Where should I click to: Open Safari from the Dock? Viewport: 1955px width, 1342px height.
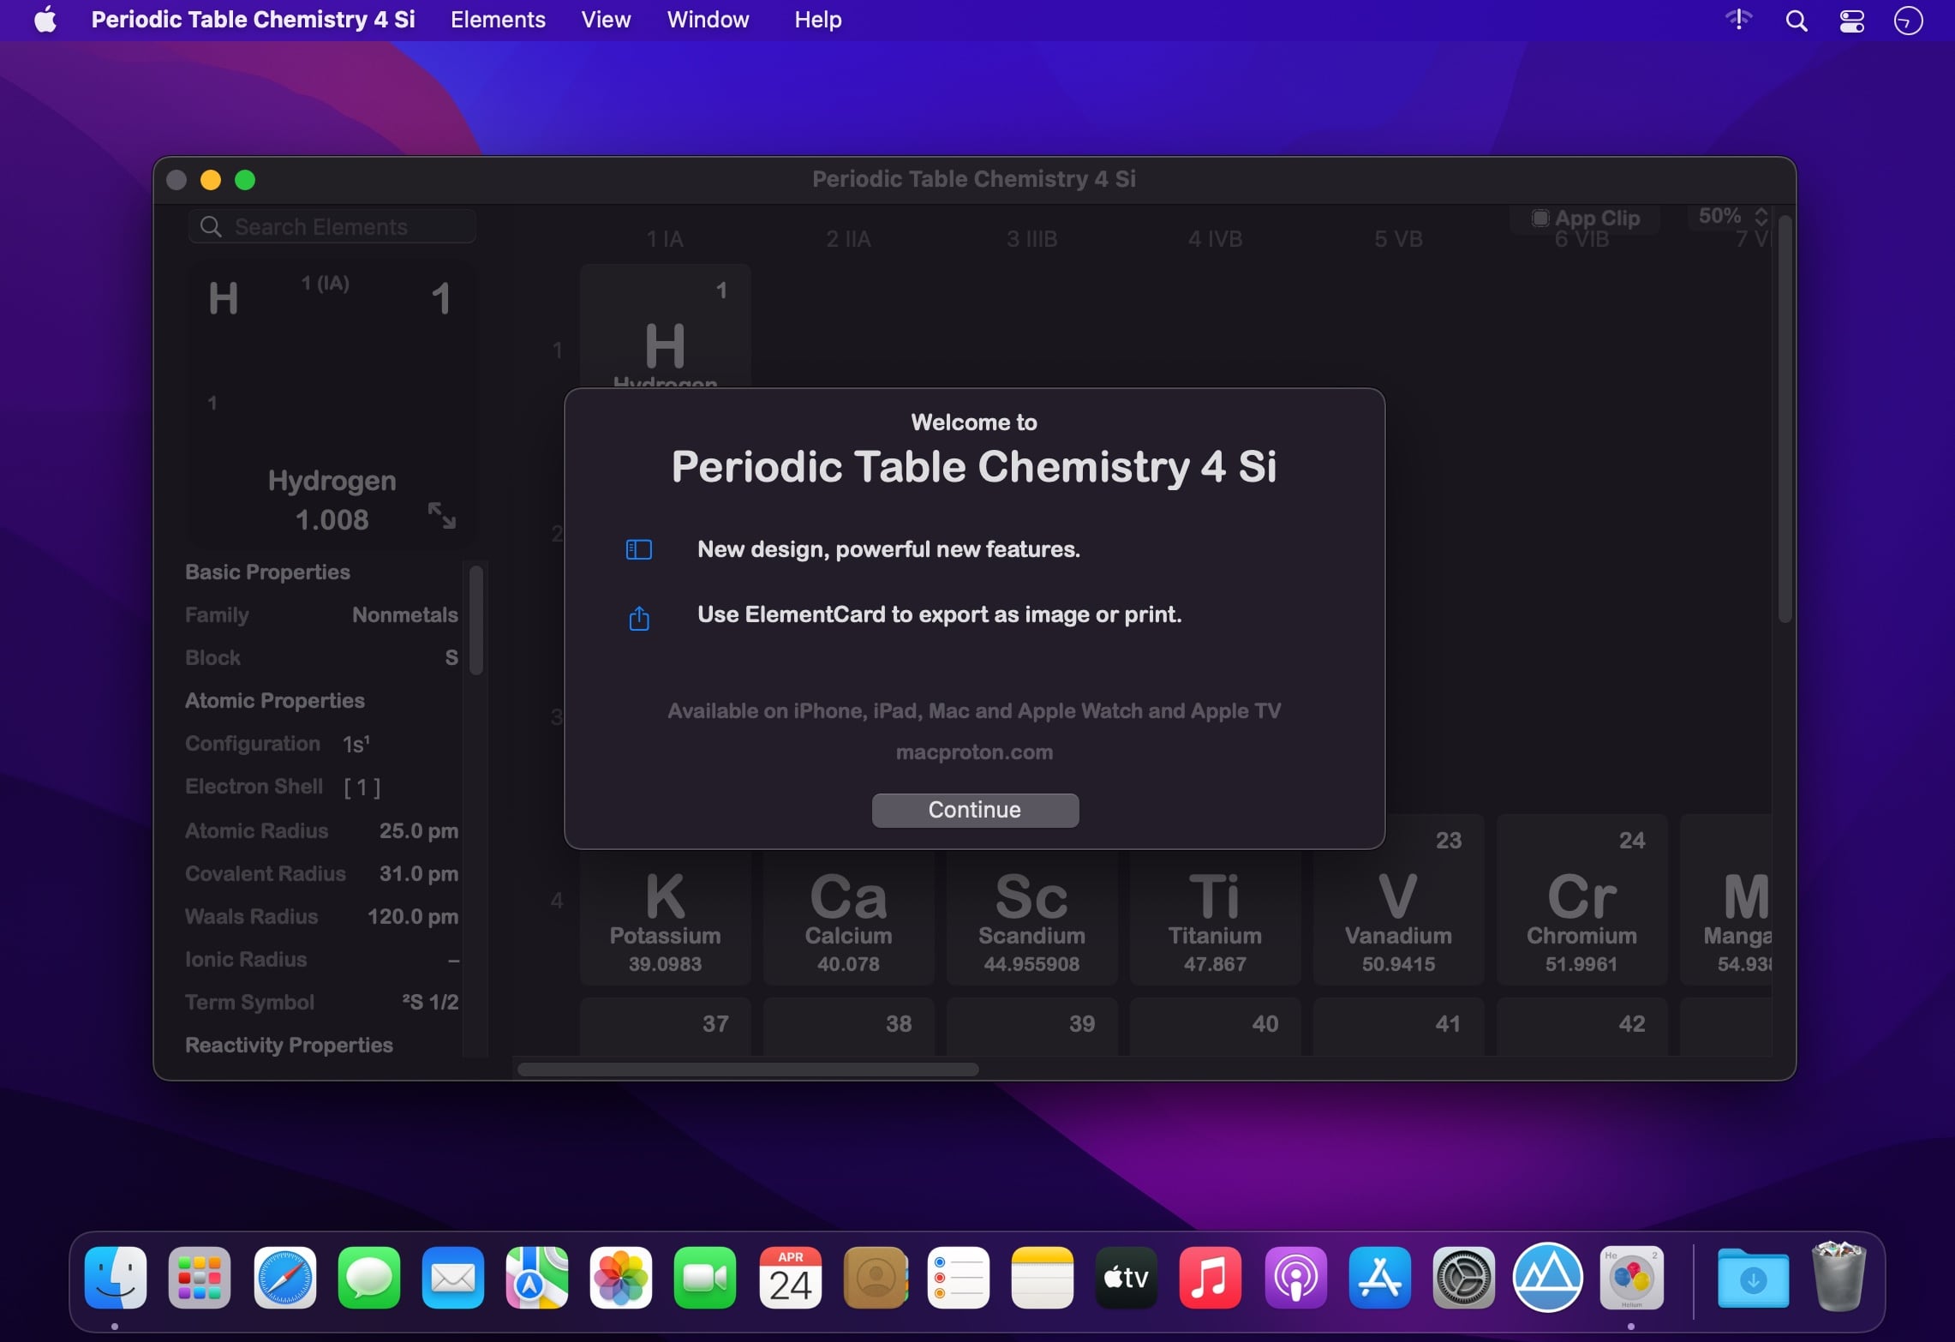pyautogui.click(x=285, y=1278)
